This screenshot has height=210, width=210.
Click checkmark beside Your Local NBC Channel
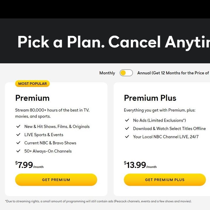[x=127, y=136]
